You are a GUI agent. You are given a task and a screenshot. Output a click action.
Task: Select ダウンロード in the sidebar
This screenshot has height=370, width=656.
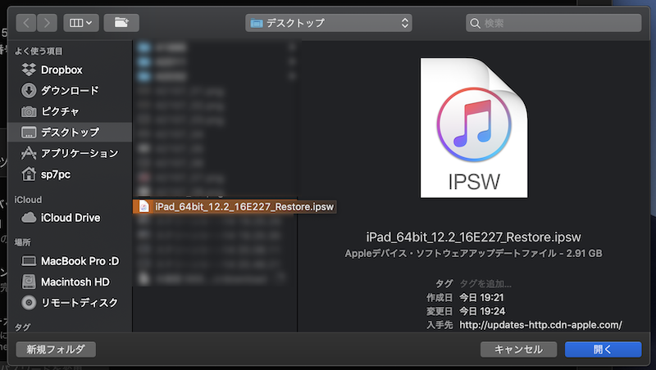(70, 90)
